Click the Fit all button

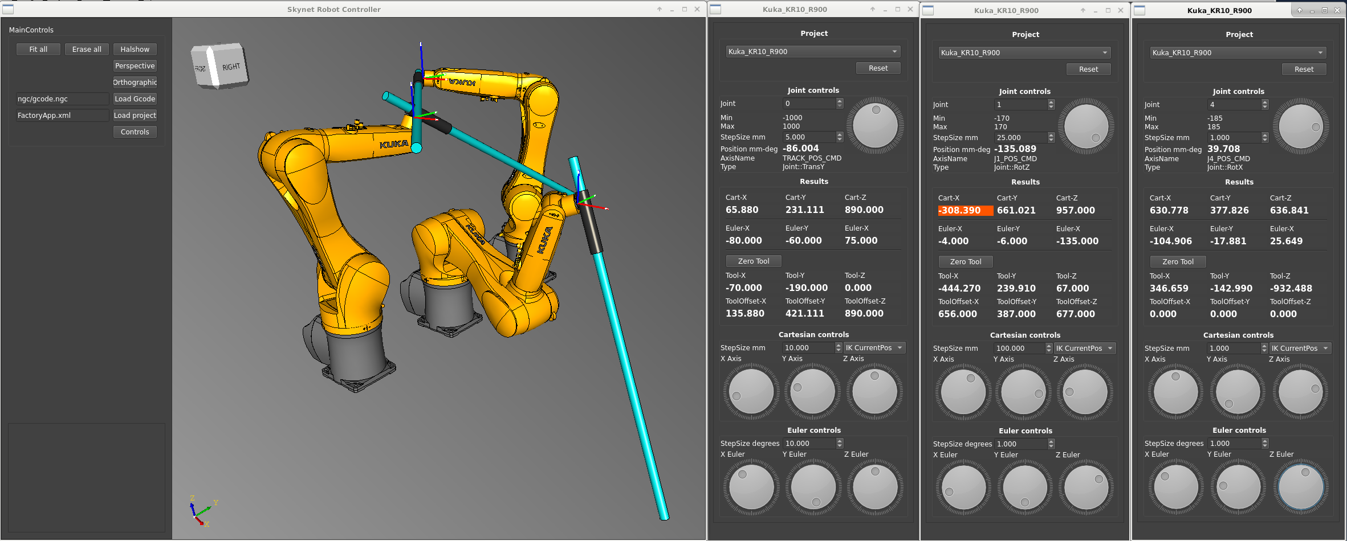[38, 50]
